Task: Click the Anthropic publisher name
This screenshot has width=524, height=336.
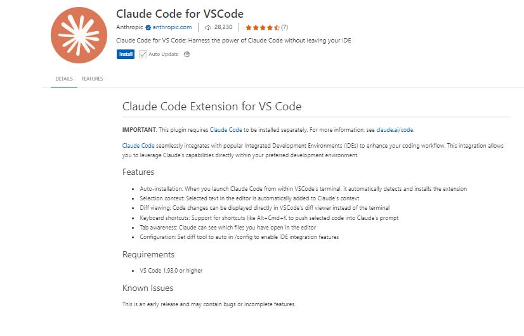Action: coord(129,27)
